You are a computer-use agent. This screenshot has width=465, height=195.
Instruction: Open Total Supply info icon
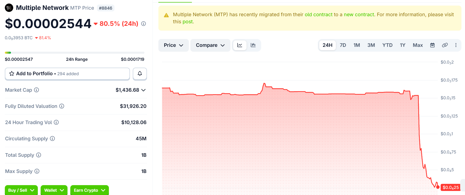click(x=39, y=155)
